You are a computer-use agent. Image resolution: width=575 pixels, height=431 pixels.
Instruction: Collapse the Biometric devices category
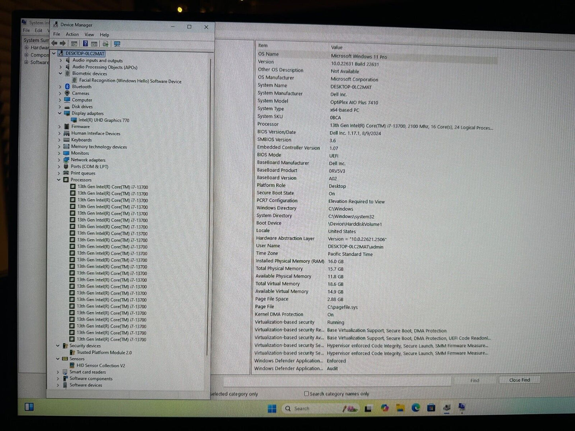click(60, 74)
